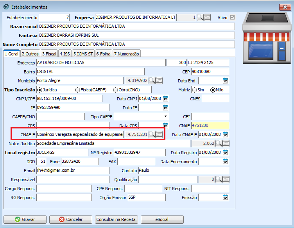Open CNAE-F record list icon
This screenshot has height=228, width=294.
tap(159, 134)
